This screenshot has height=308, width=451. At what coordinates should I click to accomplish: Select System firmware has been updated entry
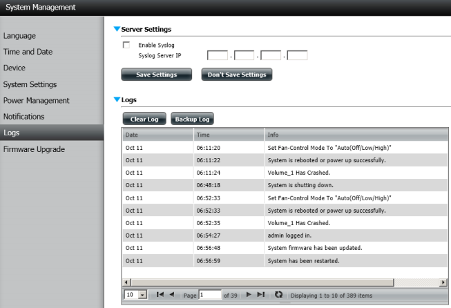pos(285,248)
